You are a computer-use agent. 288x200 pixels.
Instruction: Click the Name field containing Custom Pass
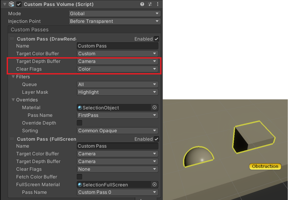tap(117, 46)
